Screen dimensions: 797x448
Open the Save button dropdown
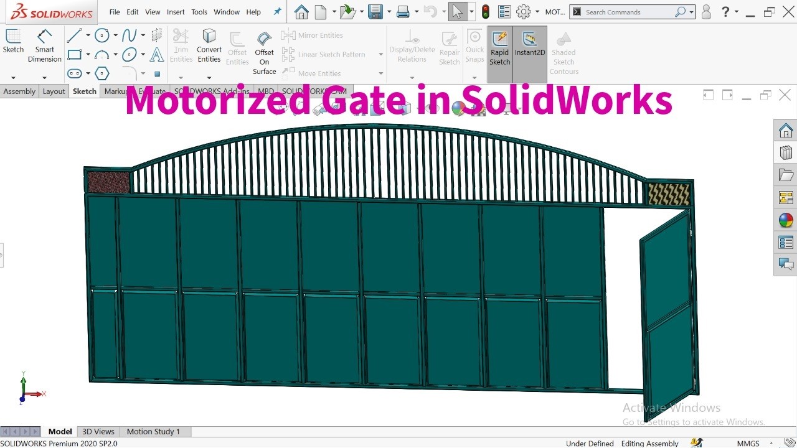[x=389, y=12]
